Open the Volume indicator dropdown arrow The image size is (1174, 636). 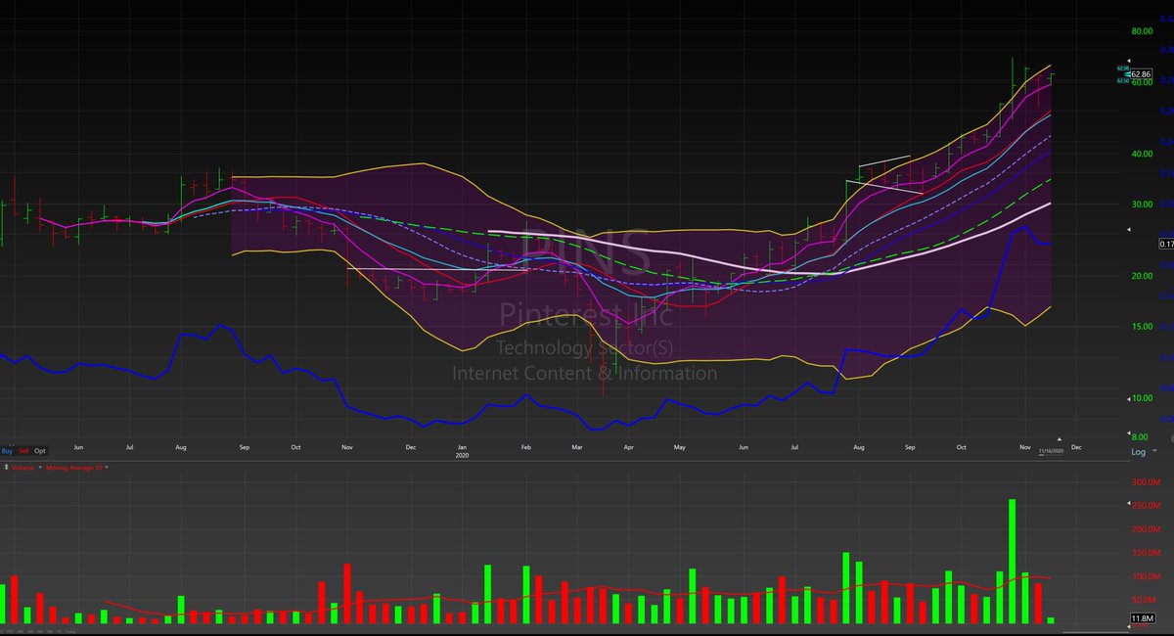tap(40, 467)
